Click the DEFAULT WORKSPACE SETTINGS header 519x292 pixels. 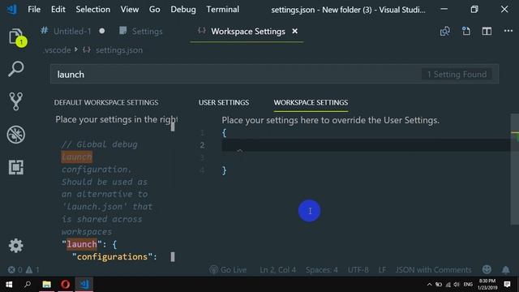tap(106, 102)
